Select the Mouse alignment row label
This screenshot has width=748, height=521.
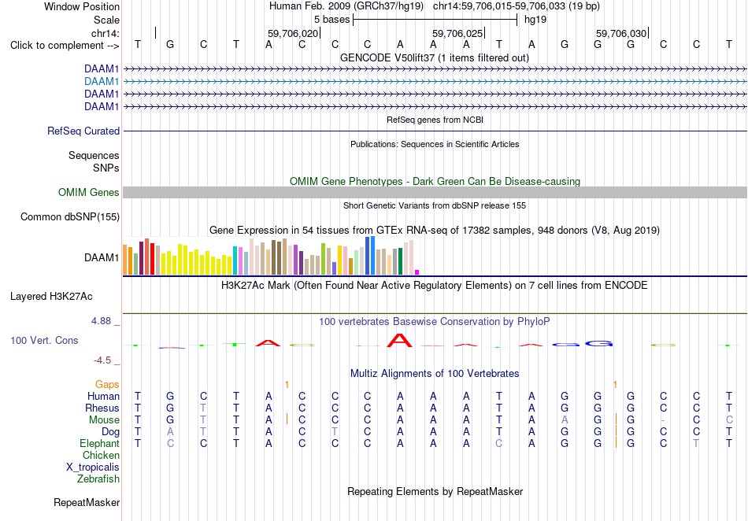click(x=104, y=420)
